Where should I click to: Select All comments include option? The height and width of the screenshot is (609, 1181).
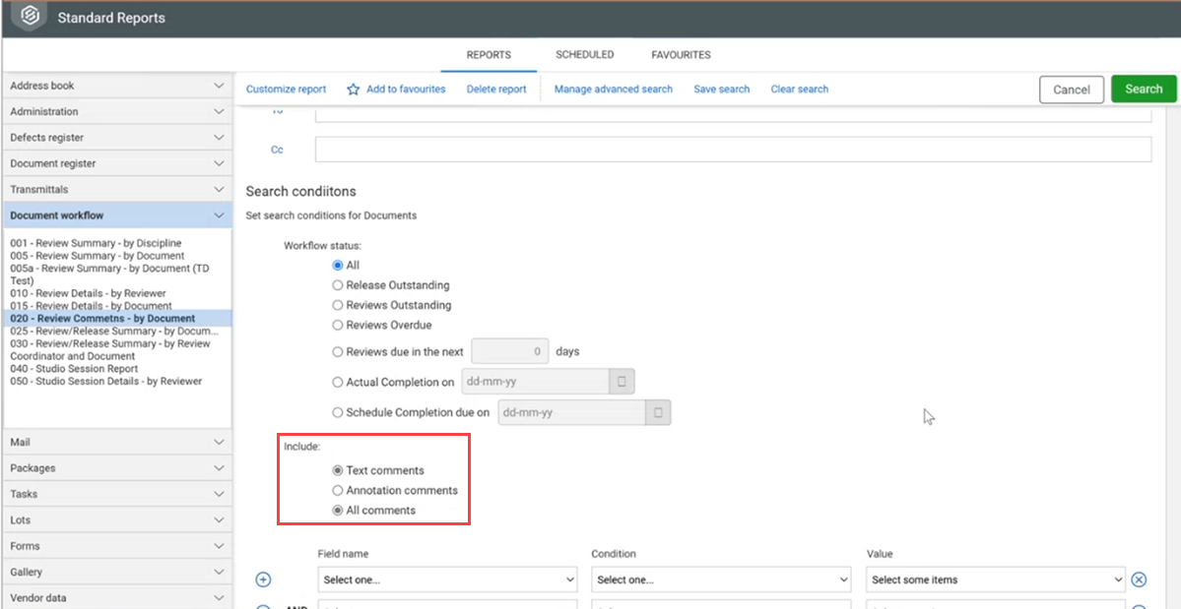click(x=338, y=511)
